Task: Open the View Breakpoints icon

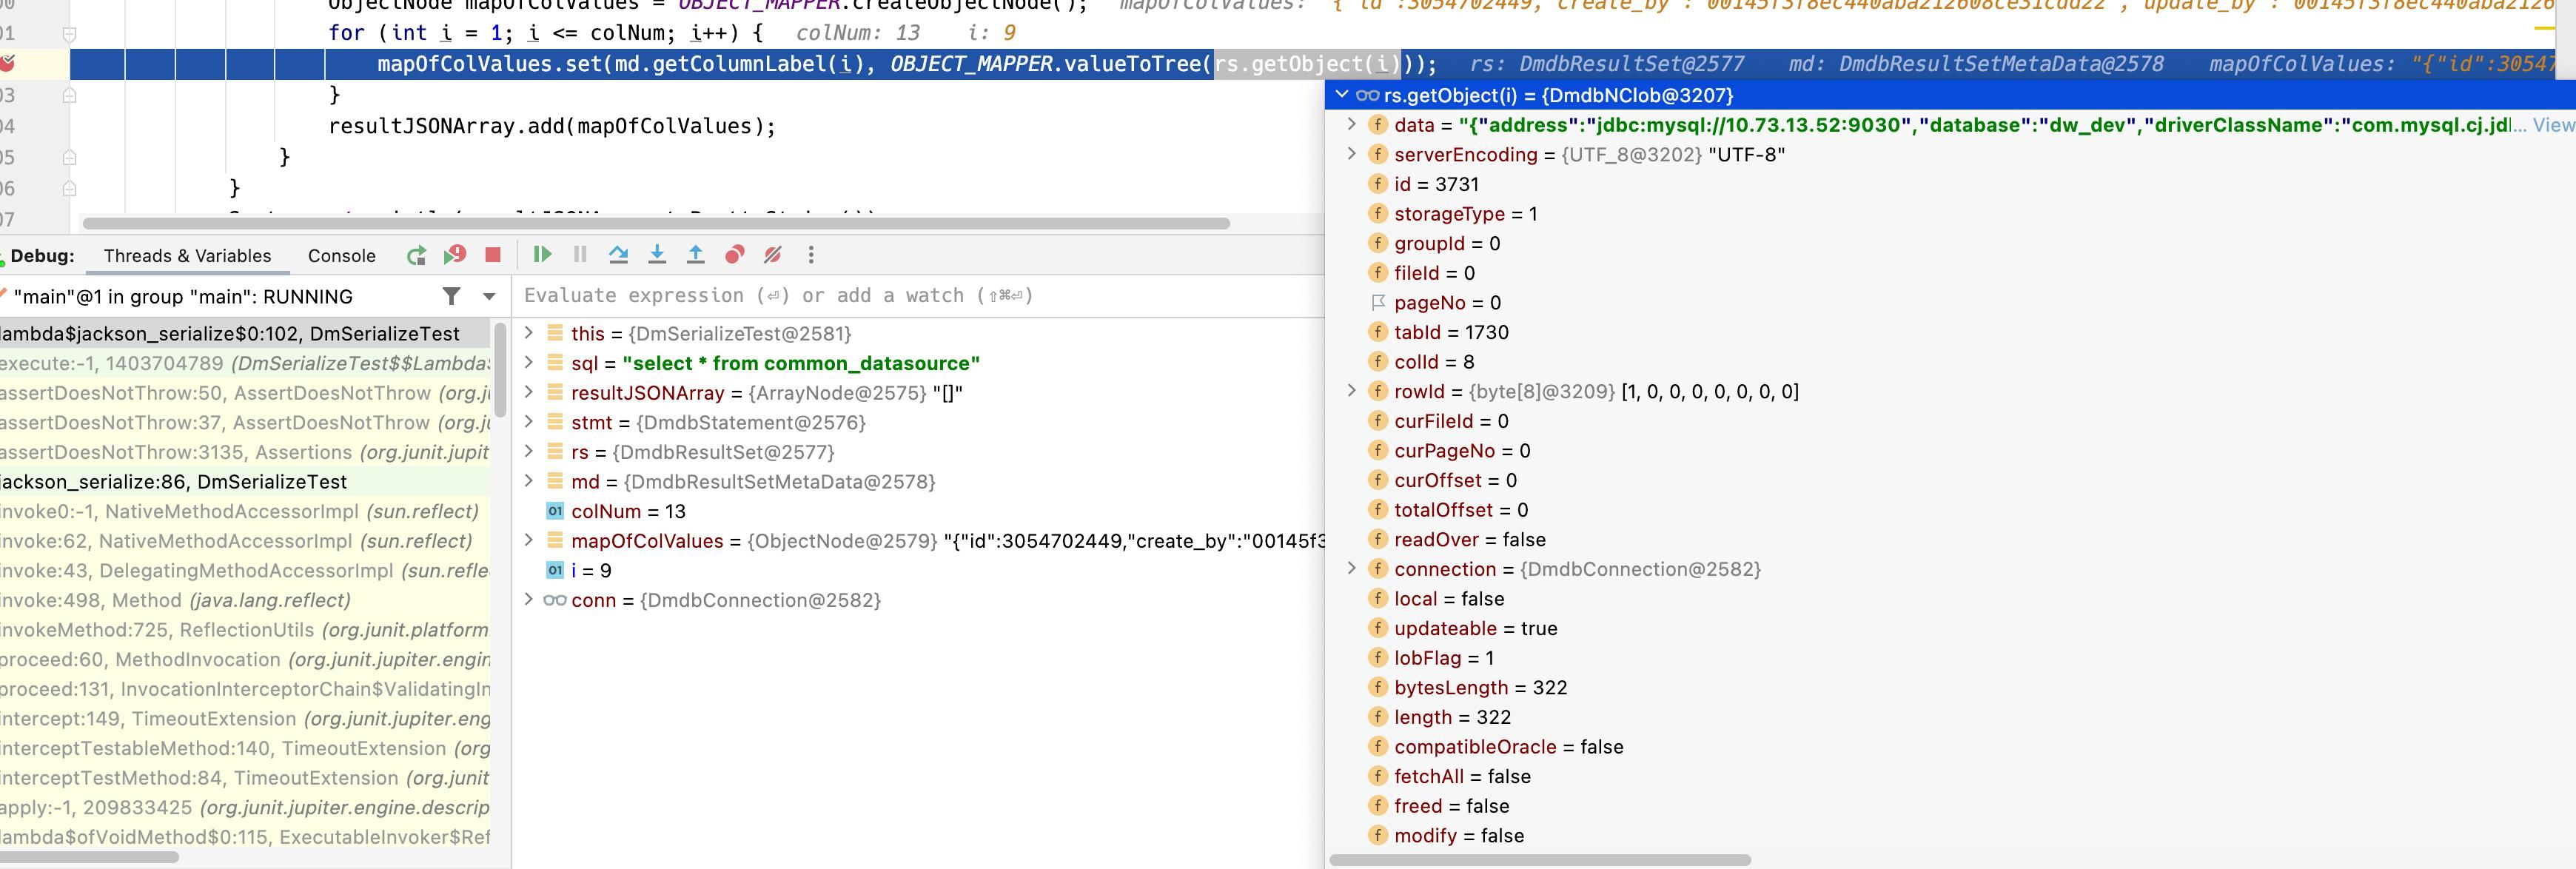Action: click(x=734, y=255)
